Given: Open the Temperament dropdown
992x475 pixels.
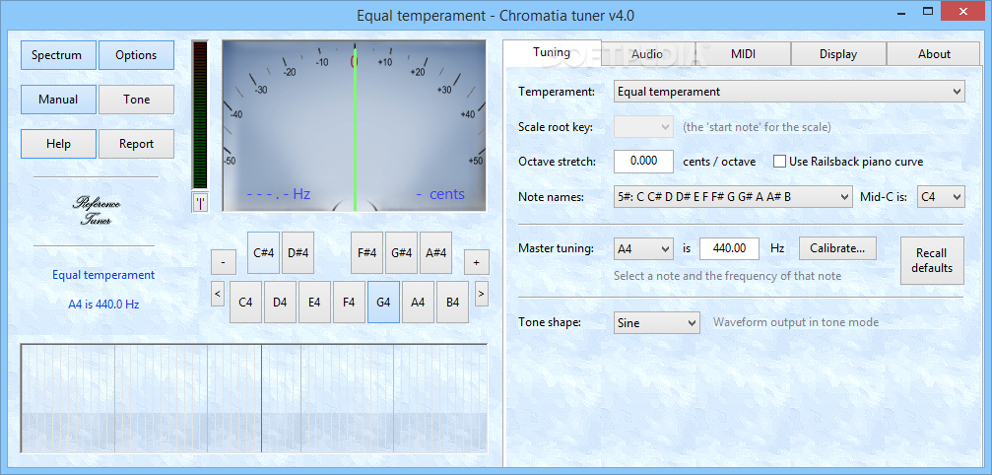Looking at the screenshot, I should tap(789, 92).
